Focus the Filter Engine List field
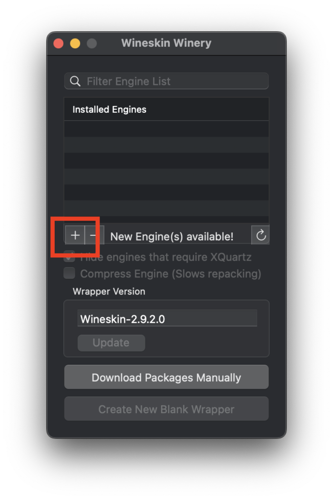Screen dimensions: 333x500 click(x=166, y=82)
